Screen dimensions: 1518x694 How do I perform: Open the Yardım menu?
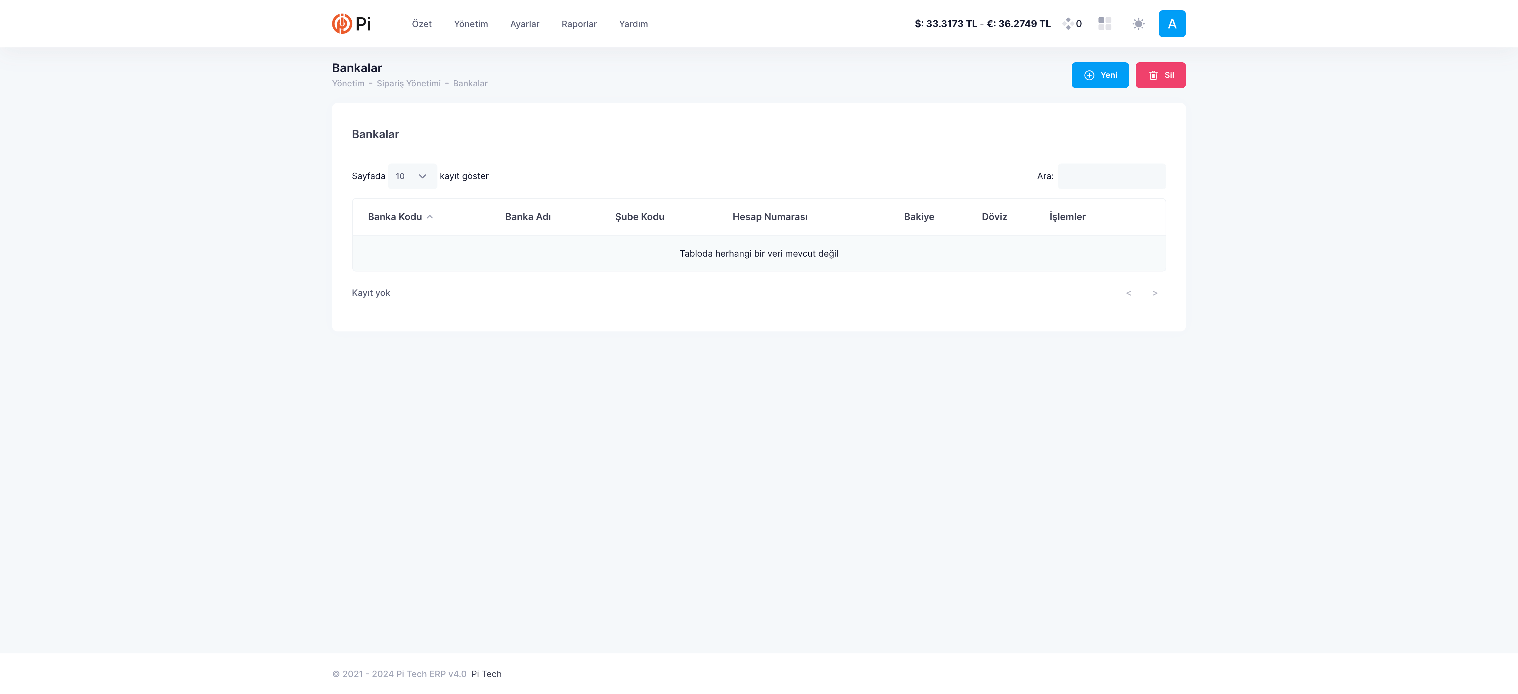click(633, 24)
